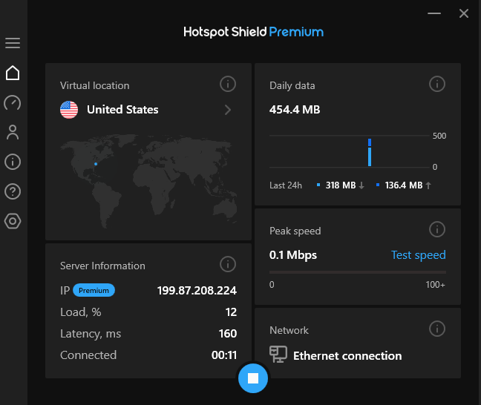Click the IP address 199.87.208.224
Image resolution: width=481 pixels, height=405 pixels.
pyautogui.click(x=197, y=290)
